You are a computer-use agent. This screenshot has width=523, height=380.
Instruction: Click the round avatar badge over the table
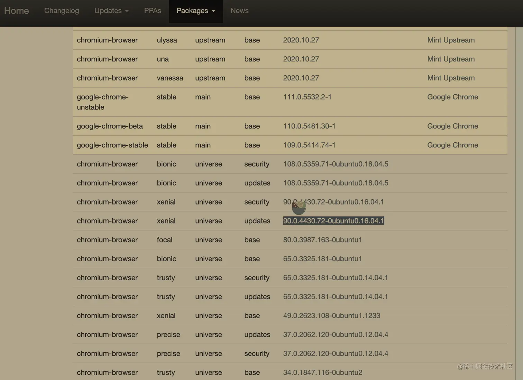[x=299, y=207]
